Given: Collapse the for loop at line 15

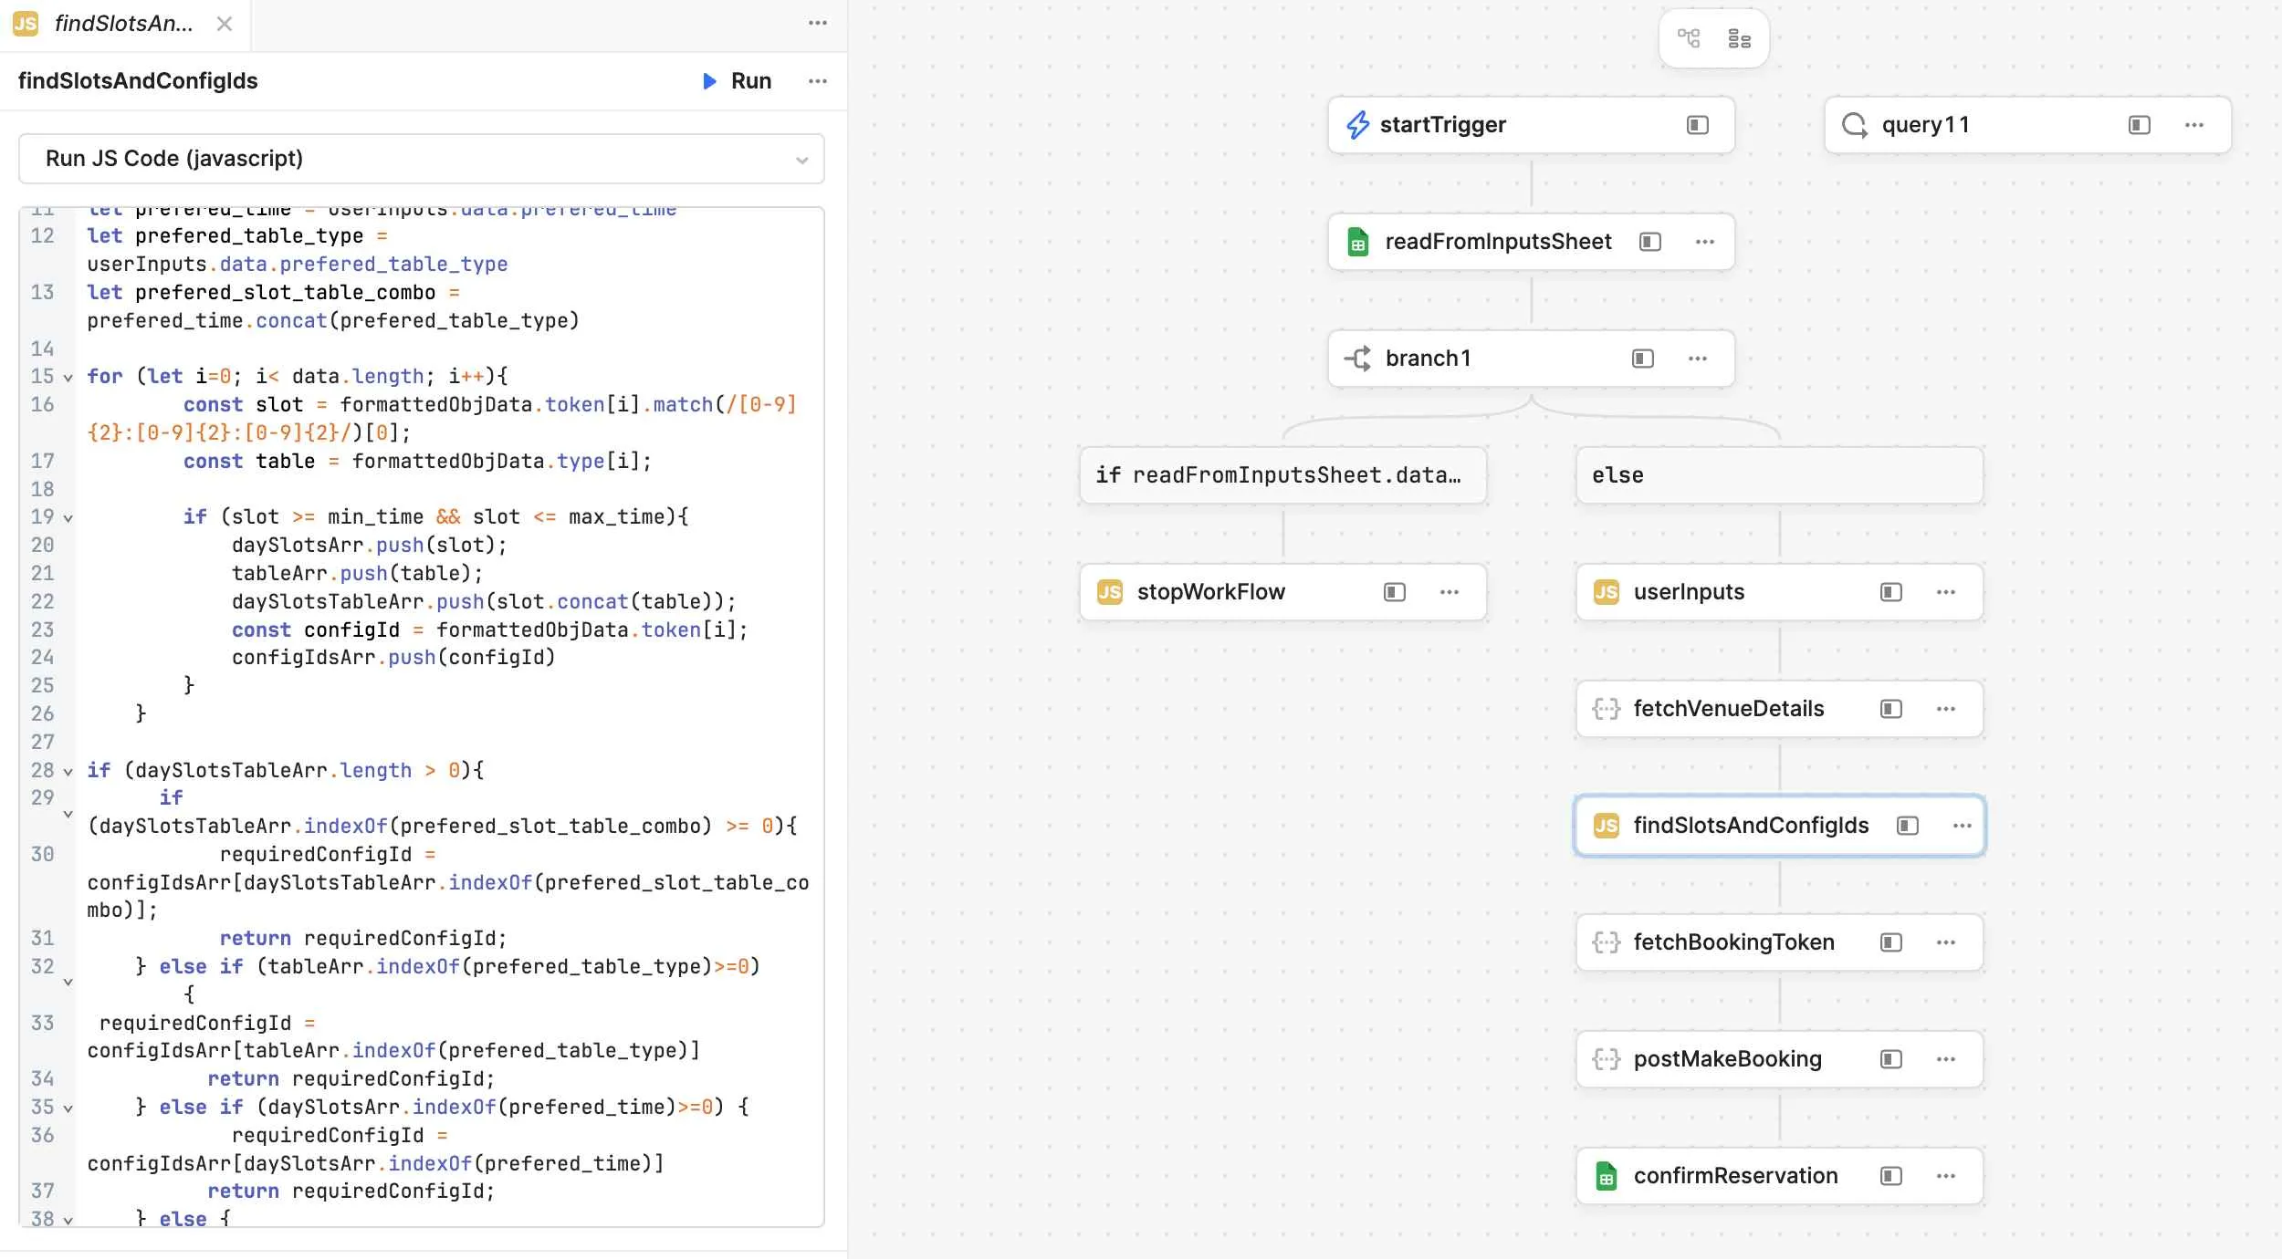Looking at the screenshot, I should (68, 378).
